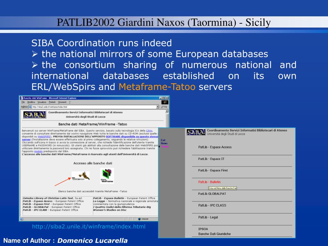Launch the MetaFrame connection icon
The image size is (328, 246).
(x=80, y=176)
